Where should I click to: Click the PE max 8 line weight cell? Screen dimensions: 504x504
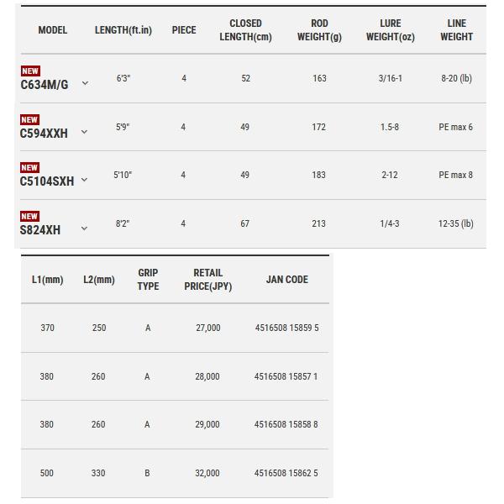[x=455, y=175]
